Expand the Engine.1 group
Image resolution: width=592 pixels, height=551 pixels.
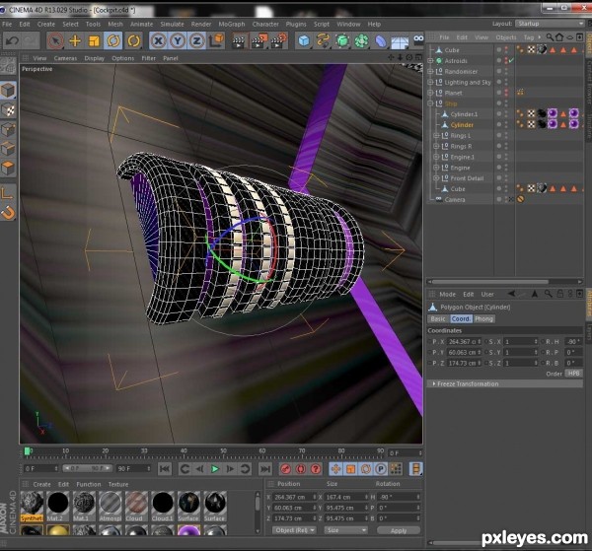coord(436,157)
